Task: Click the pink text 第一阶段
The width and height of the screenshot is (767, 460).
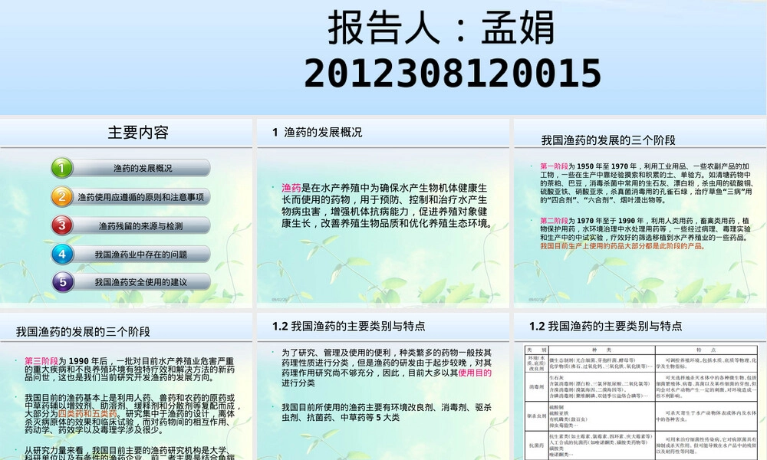Action: (x=554, y=166)
